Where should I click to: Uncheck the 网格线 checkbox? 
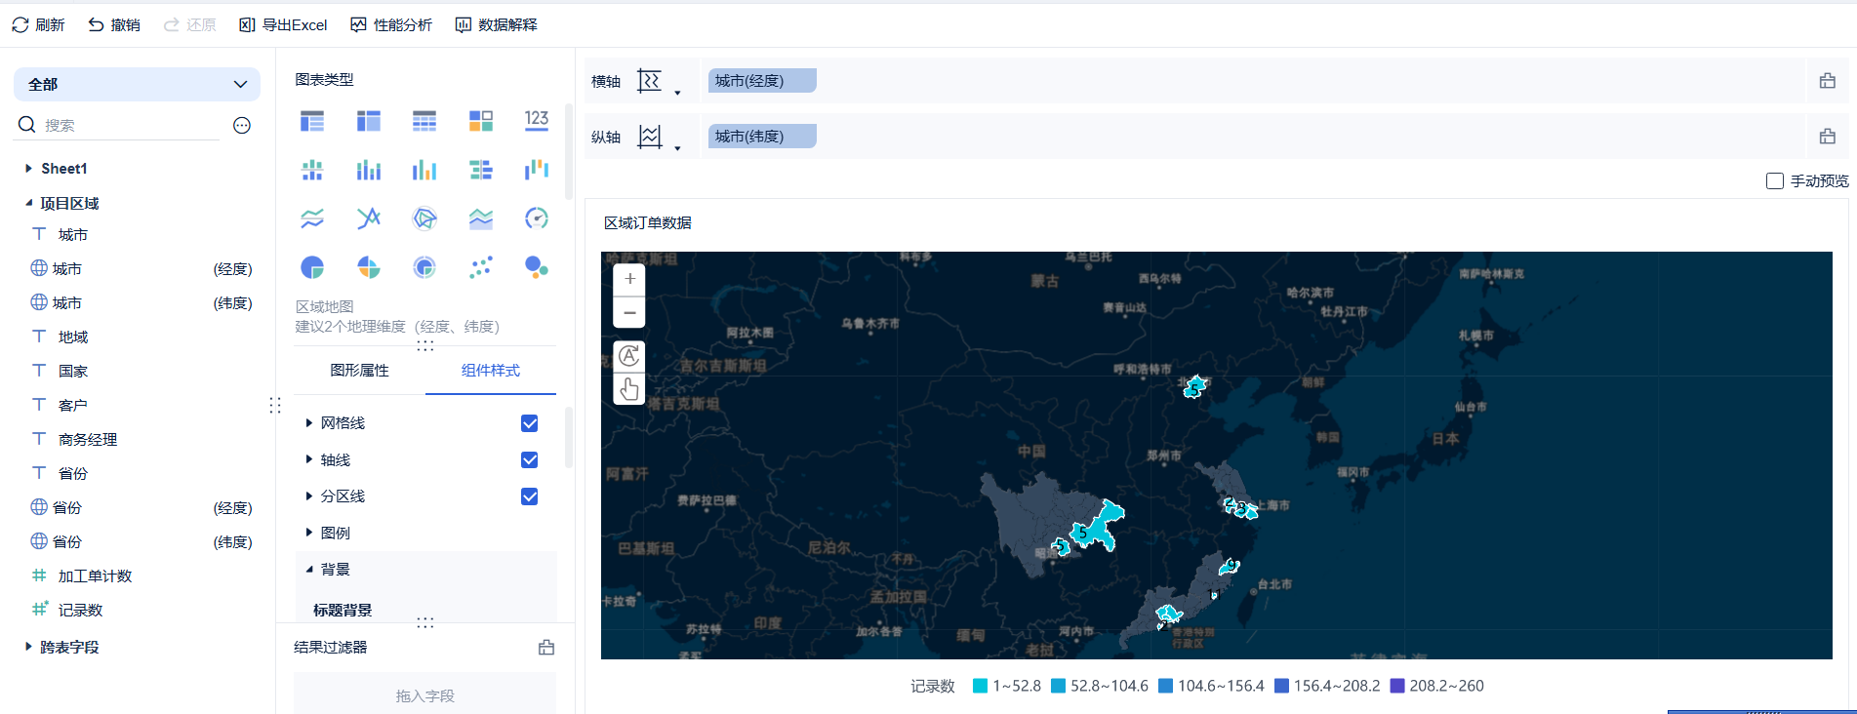click(530, 423)
